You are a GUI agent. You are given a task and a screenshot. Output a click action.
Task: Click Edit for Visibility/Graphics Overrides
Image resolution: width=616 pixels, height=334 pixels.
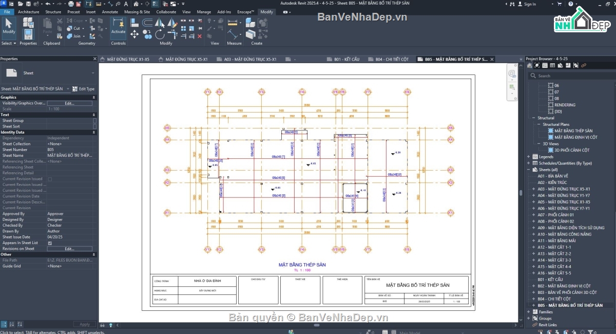[69, 103]
